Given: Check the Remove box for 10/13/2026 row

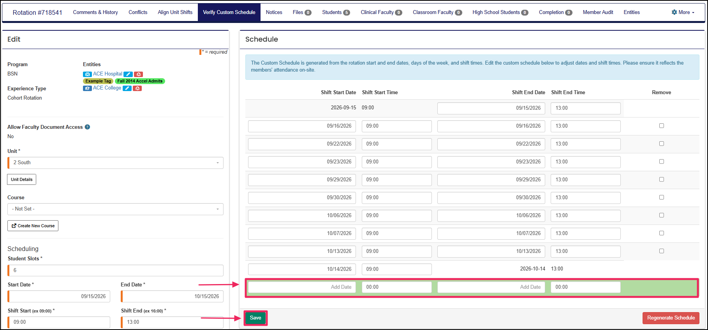Looking at the screenshot, I should tap(661, 251).
